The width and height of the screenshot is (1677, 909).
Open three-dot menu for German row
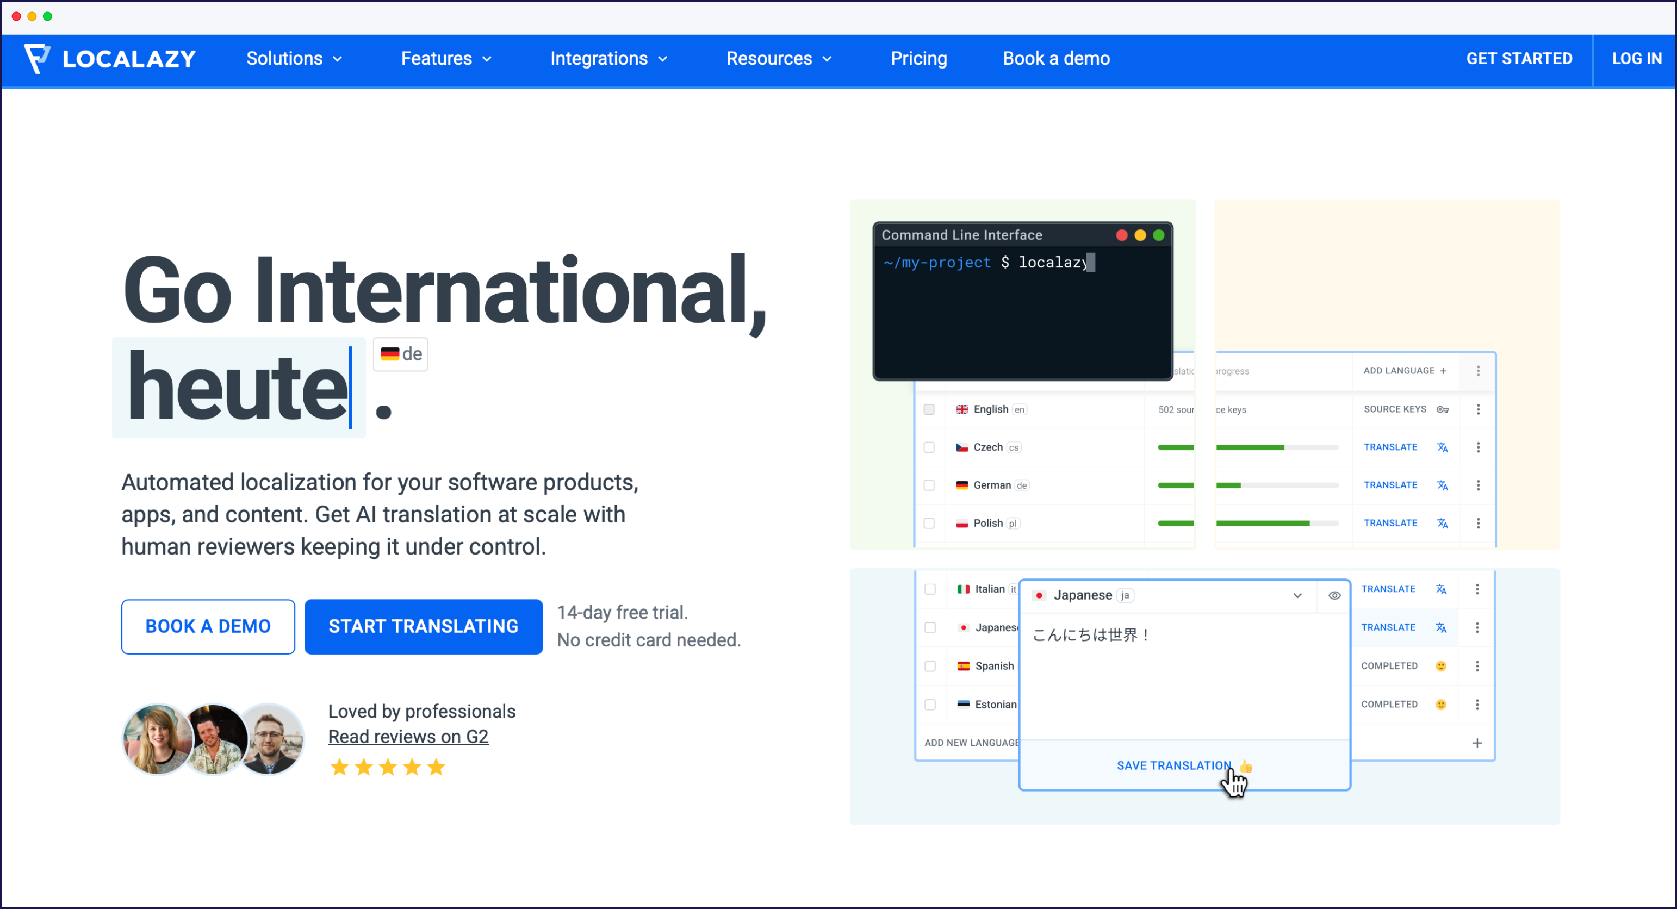point(1479,485)
